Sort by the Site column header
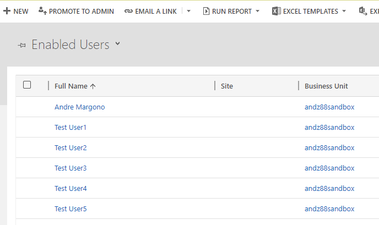 tap(227, 86)
